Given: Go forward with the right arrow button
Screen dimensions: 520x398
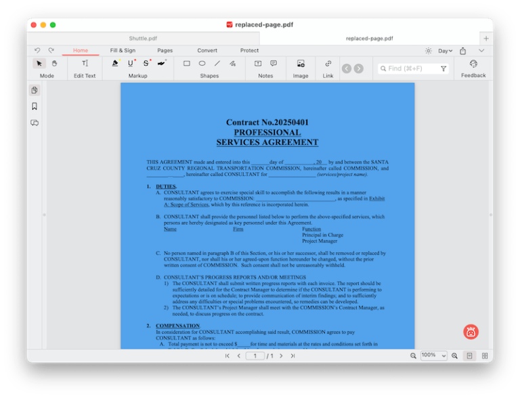Looking at the screenshot, I should [x=358, y=68].
